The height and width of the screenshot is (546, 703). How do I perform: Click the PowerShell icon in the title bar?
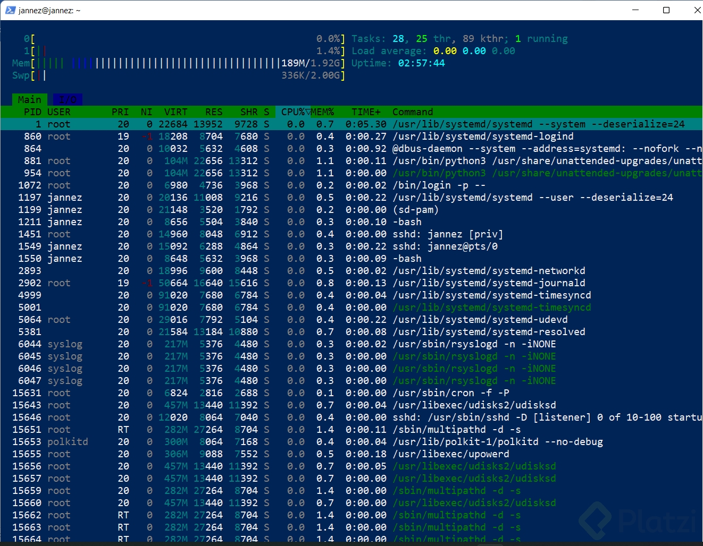click(x=10, y=10)
